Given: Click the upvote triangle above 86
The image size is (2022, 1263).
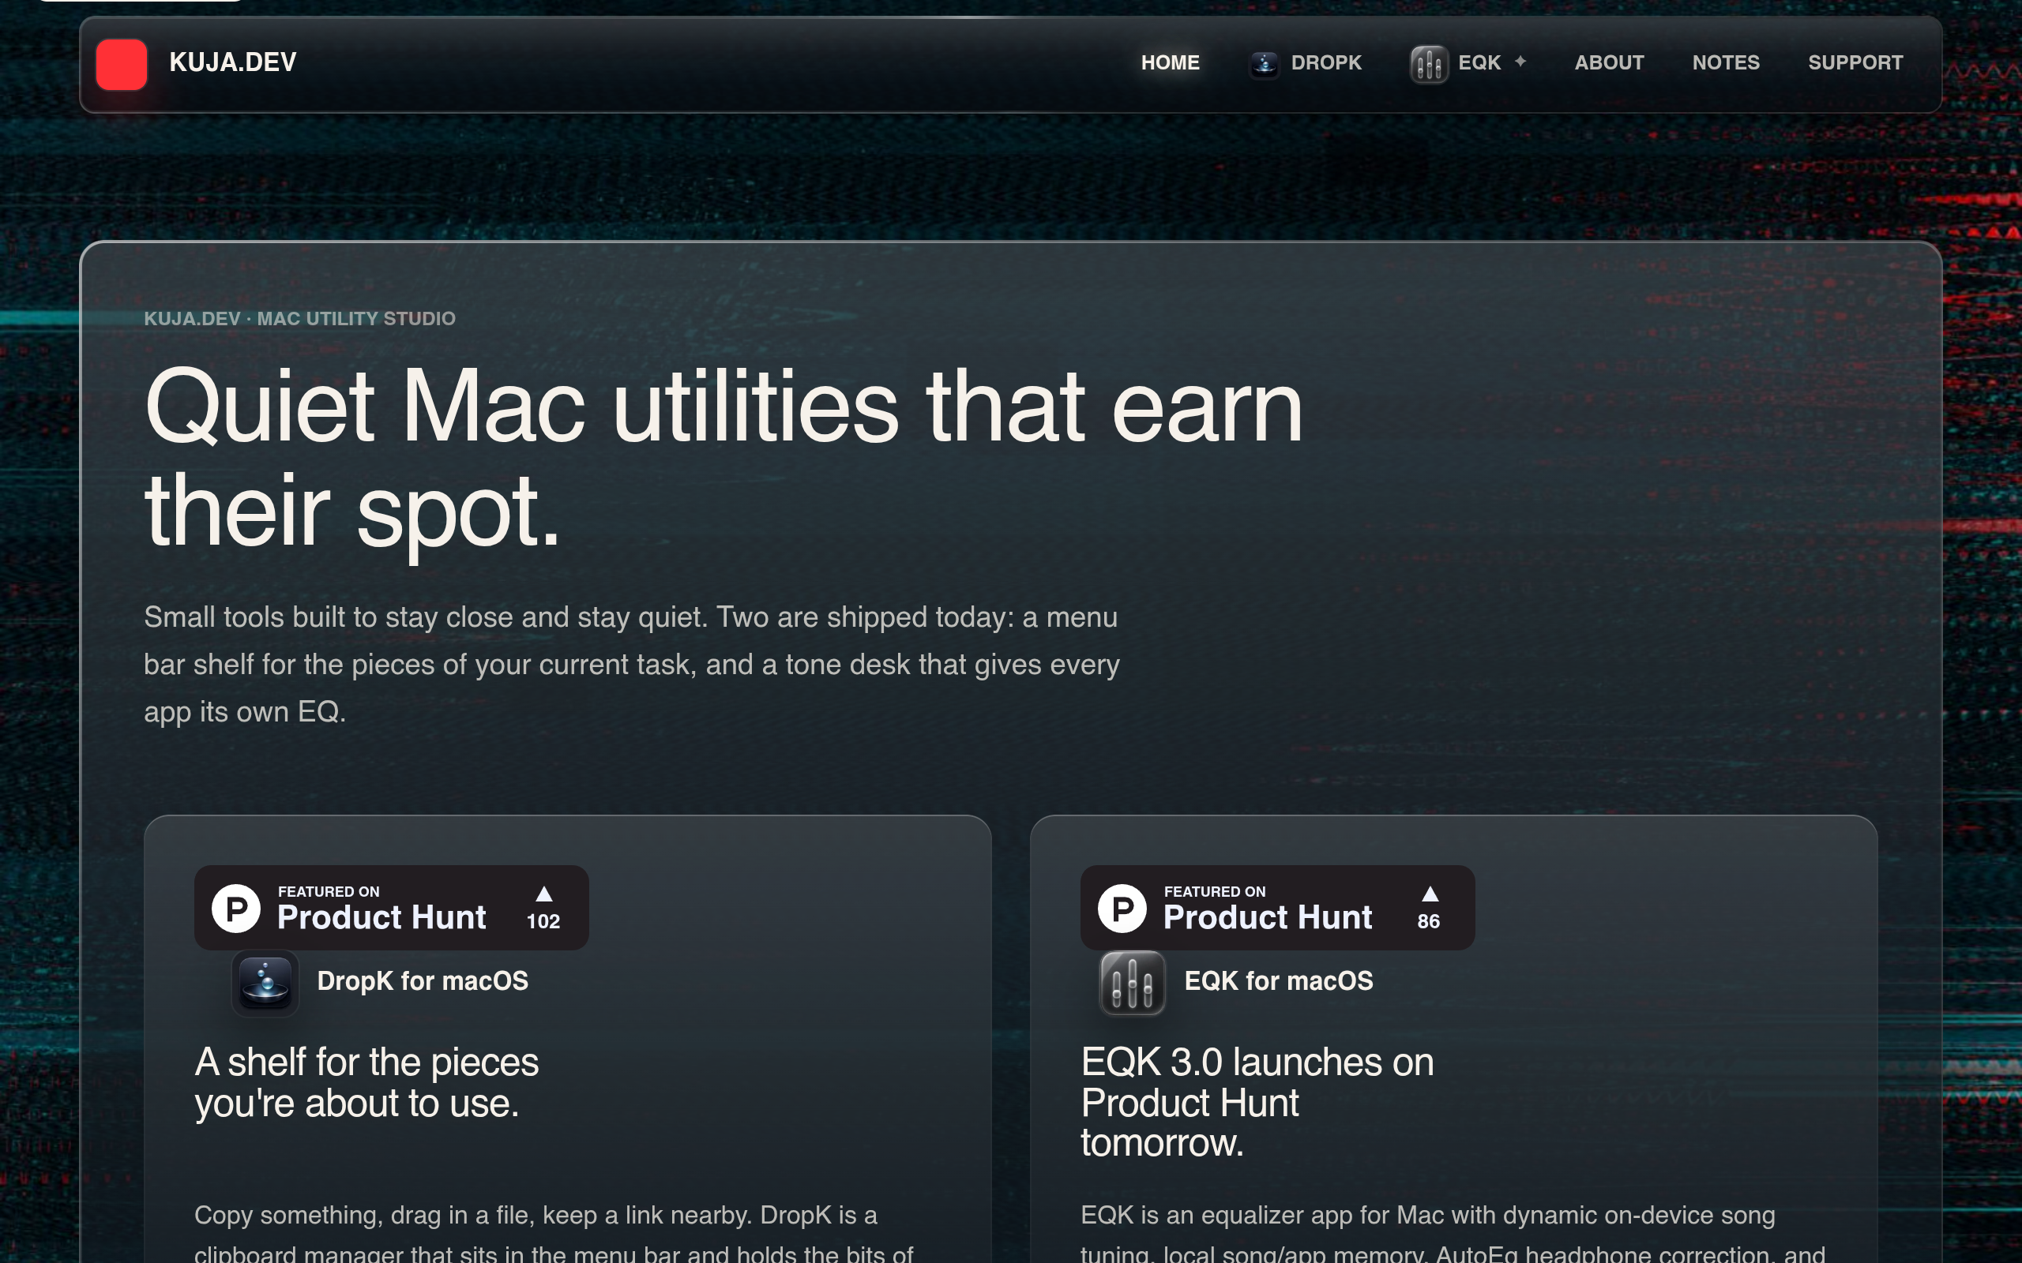Looking at the screenshot, I should click(x=1430, y=894).
